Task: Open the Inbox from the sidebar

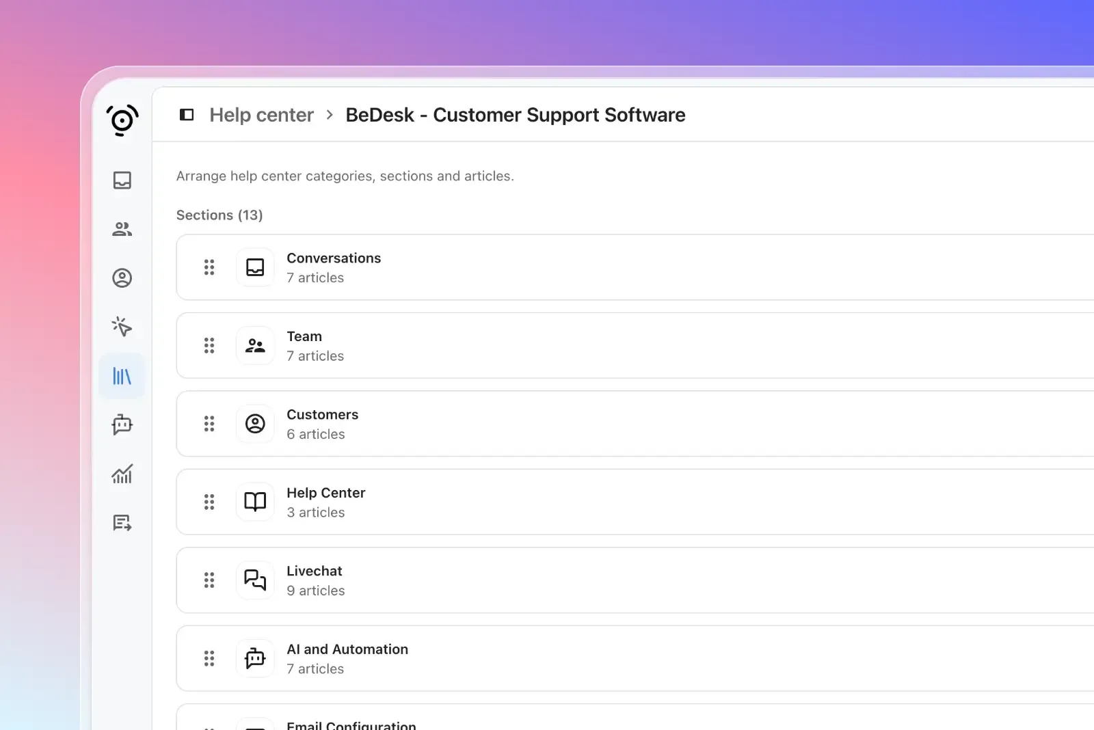Action: 122,180
